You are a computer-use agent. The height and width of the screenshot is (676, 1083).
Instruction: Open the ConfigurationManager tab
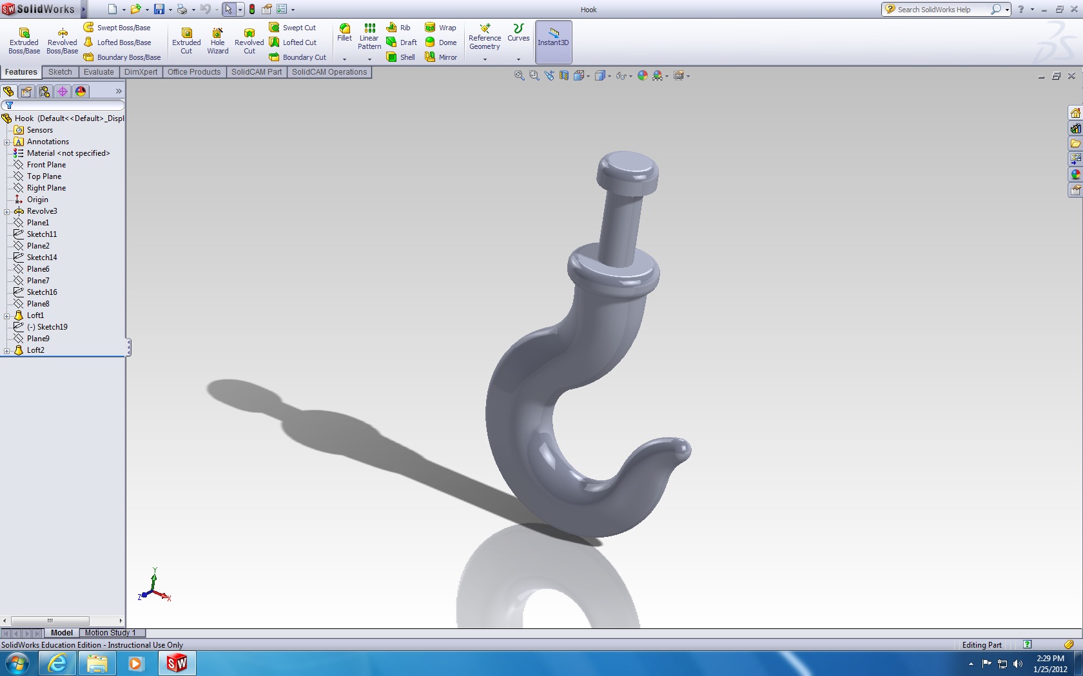pos(44,91)
